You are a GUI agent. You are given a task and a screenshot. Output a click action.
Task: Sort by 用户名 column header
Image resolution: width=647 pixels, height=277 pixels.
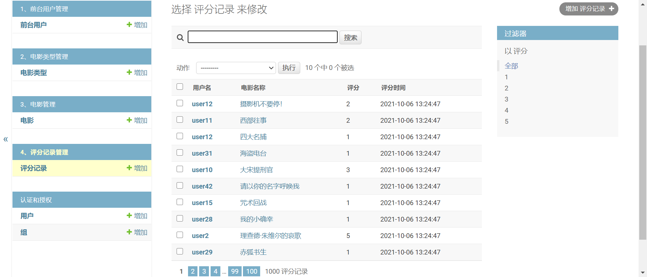click(202, 88)
